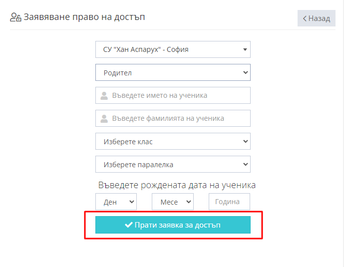The height and width of the screenshot is (267, 344).
Task: Click the caret arrow of the school selector
Action: click(x=245, y=50)
